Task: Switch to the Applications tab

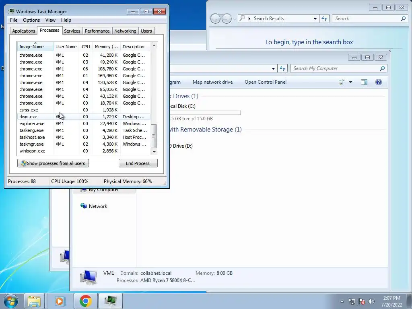Action: pyautogui.click(x=24, y=31)
